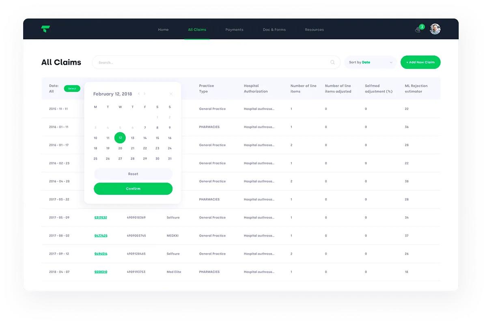Viewport: 487px width, 324px height.
Task: Close the date picker popup
Action: click(171, 94)
